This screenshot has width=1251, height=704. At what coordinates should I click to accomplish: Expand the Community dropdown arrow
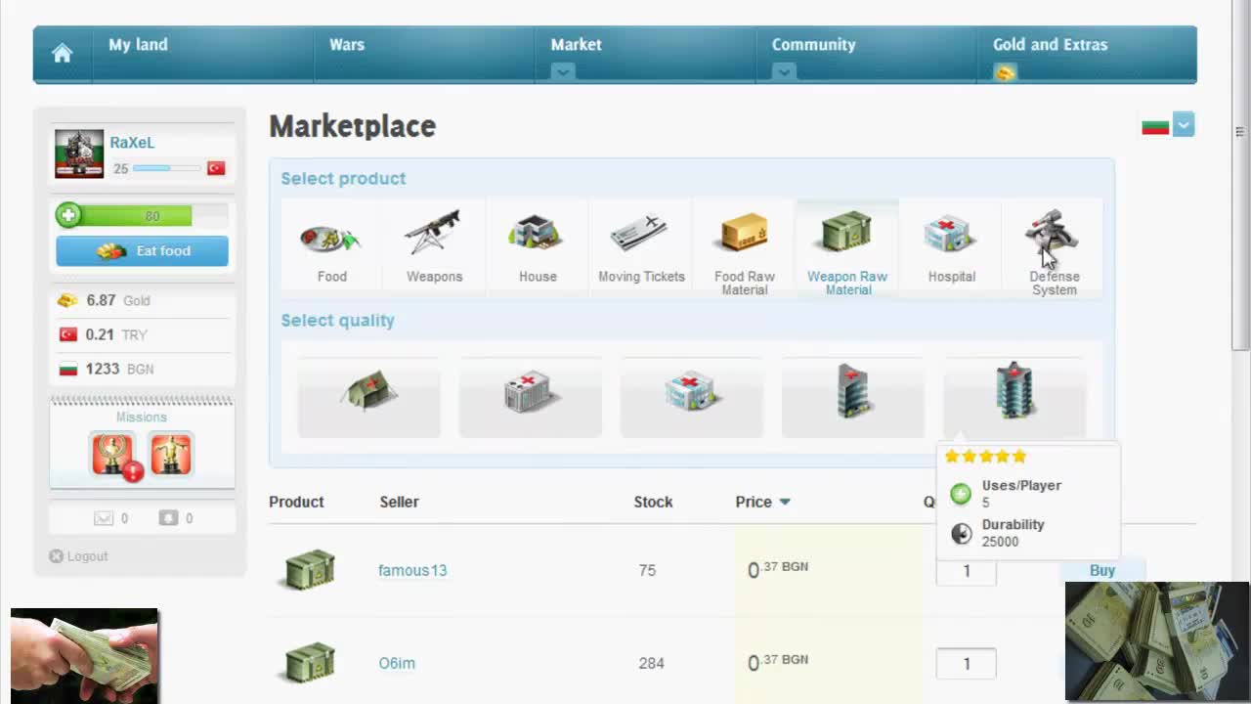click(x=783, y=72)
